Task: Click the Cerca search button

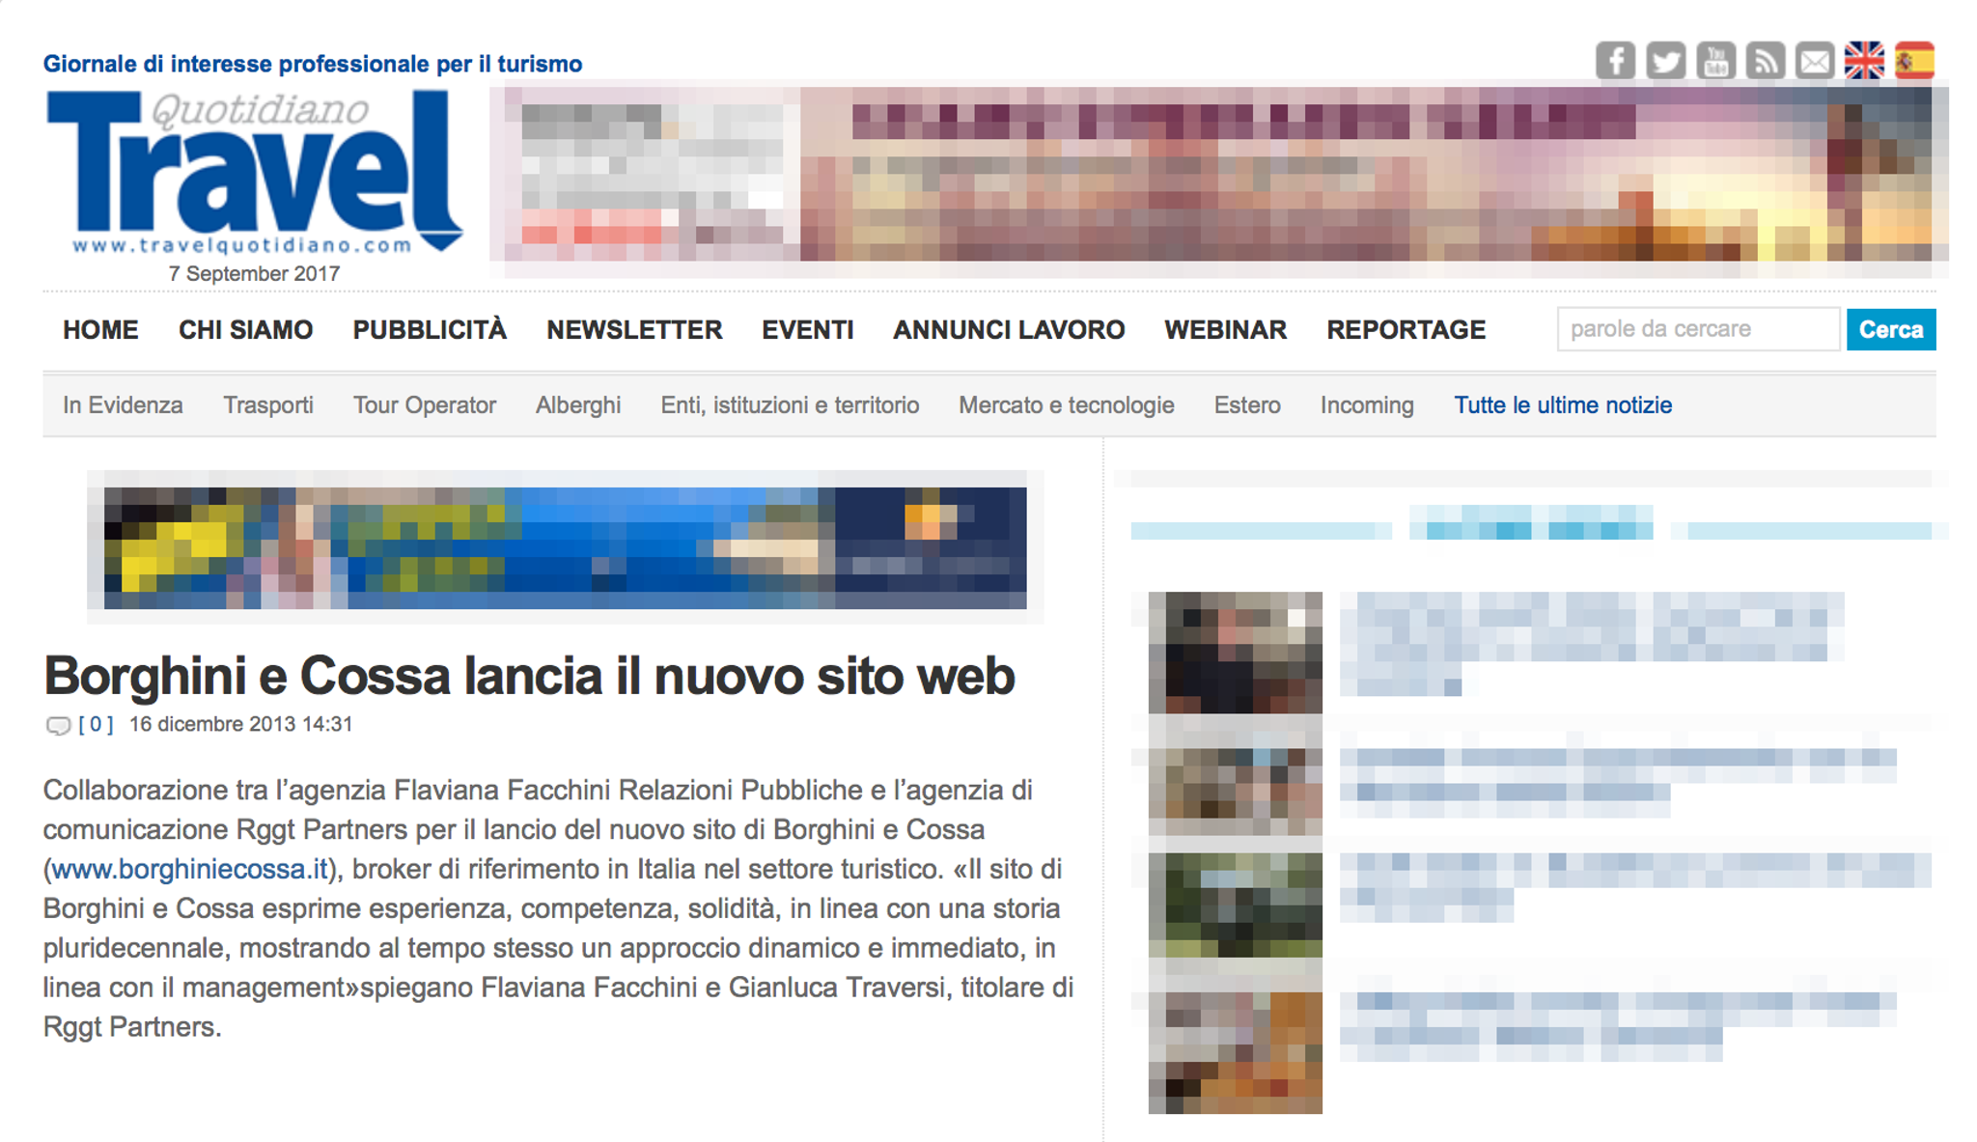Action: click(x=1891, y=329)
